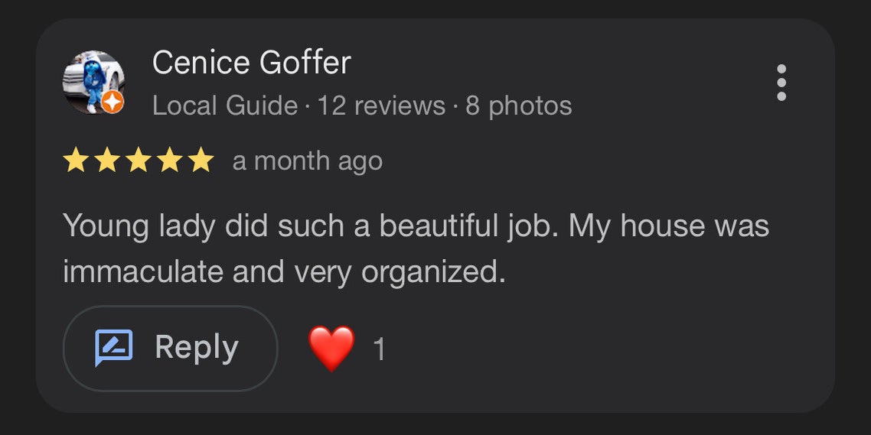
Task: Click the review text's first line
Action: (x=416, y=226)
